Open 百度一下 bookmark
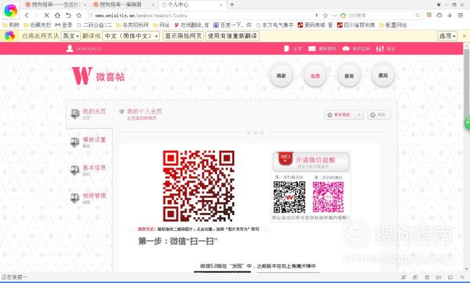470x283 pixels. click(x=232, y=25)
